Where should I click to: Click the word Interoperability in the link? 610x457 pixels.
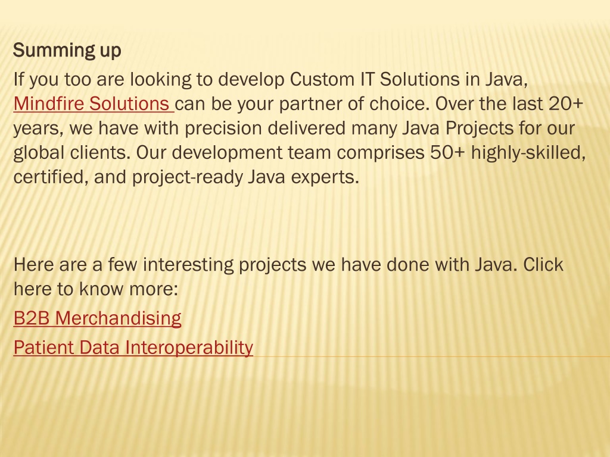click(189, 348)
